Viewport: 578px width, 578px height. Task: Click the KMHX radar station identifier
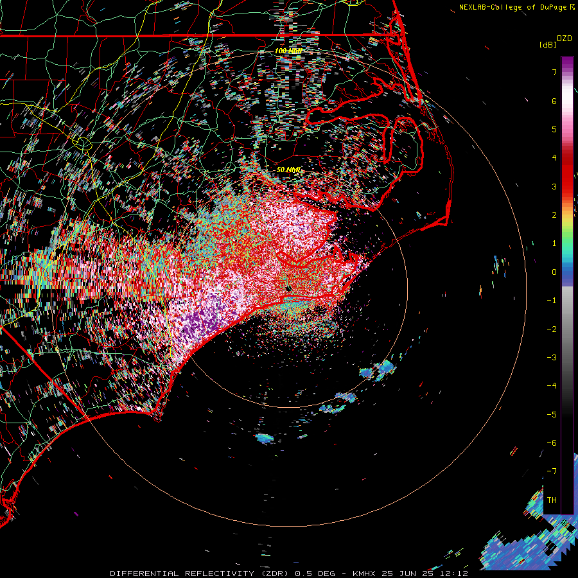pos(365,574)
